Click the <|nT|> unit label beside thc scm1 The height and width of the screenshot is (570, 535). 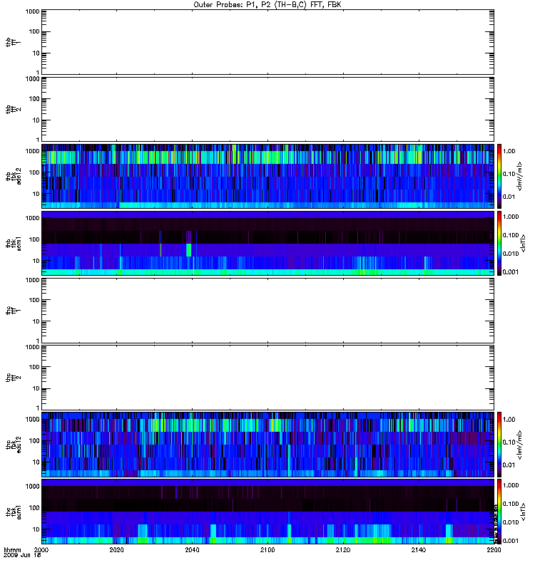tap(524, 512)
